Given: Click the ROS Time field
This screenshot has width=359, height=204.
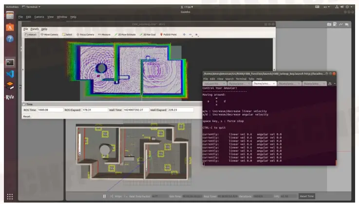Looking at the screenshot, I should (x=50, y=110).
